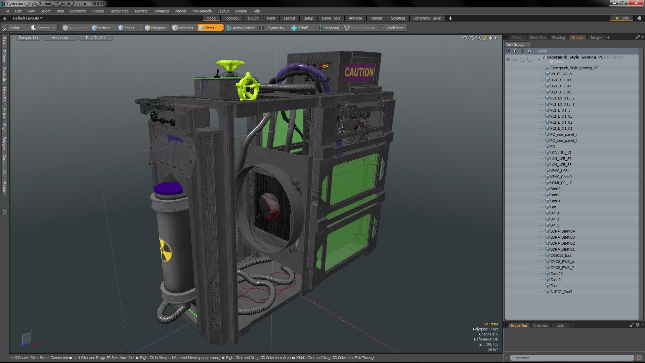Toggle visibility eye of Cyberpunk_Style_Gaming_PC group
The image size is (645, 363).
(x=508, y=59)
